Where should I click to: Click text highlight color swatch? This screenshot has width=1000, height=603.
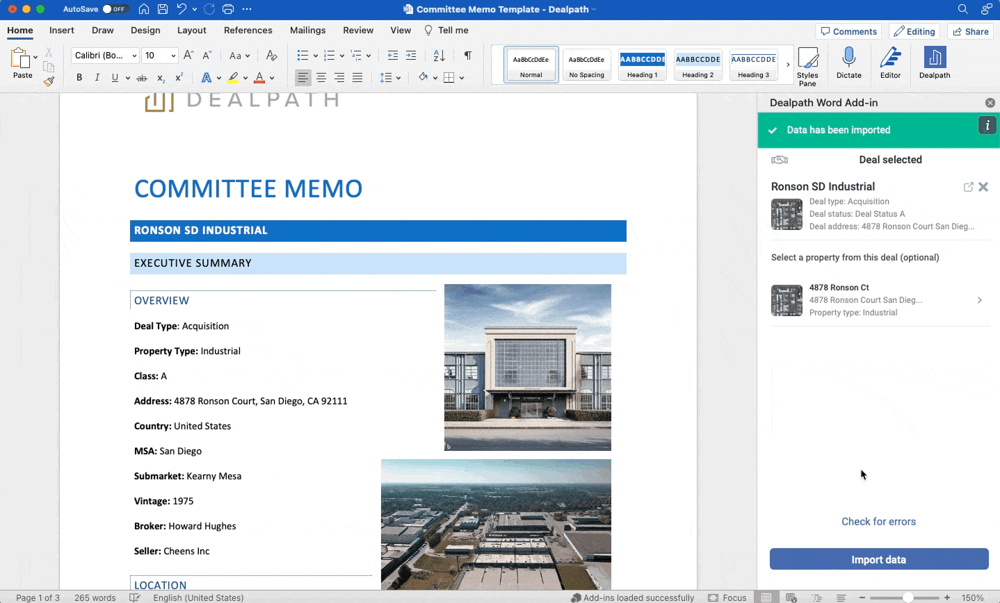click(x=233, y=78)
